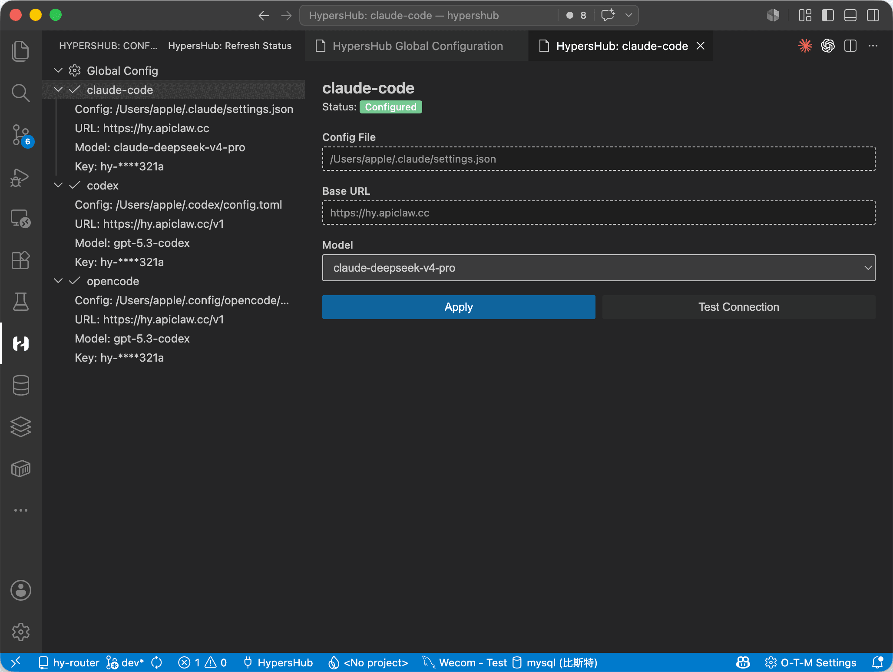This screenshot has height=672, width=893.
Task: Toggle the bottom panel
Action: pyautogui.click(x=850, y=15)
